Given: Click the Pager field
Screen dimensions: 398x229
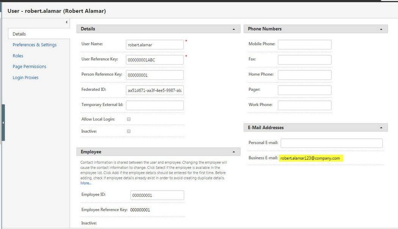Looking at the screenshot, I should pyautogui.click(x=305, y=90).
